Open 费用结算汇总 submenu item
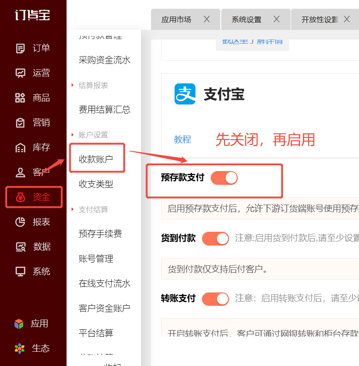Viewport: 359px width, 366px height. (x=104, y=110)
